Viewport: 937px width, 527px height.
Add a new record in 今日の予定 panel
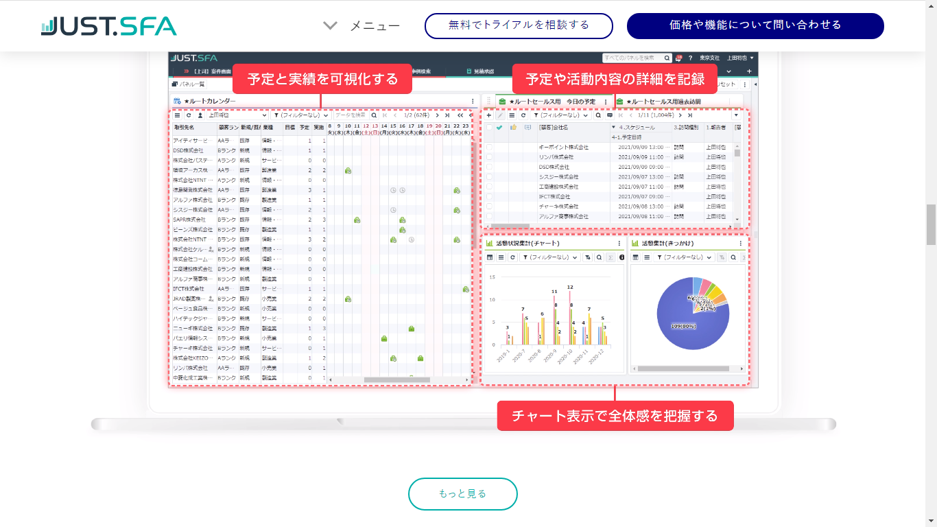(x=488, y=115)
